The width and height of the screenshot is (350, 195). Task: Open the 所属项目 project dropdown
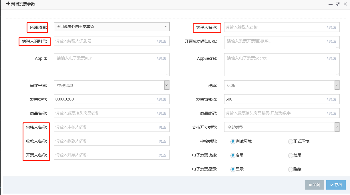coord(165,26)
